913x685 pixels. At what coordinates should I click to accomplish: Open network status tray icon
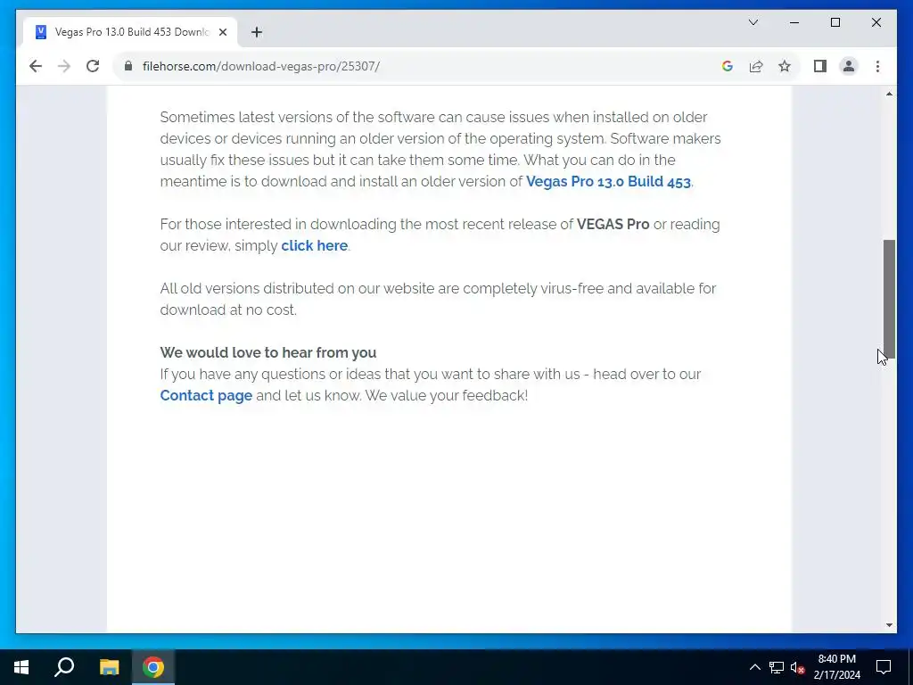point(777,667)
